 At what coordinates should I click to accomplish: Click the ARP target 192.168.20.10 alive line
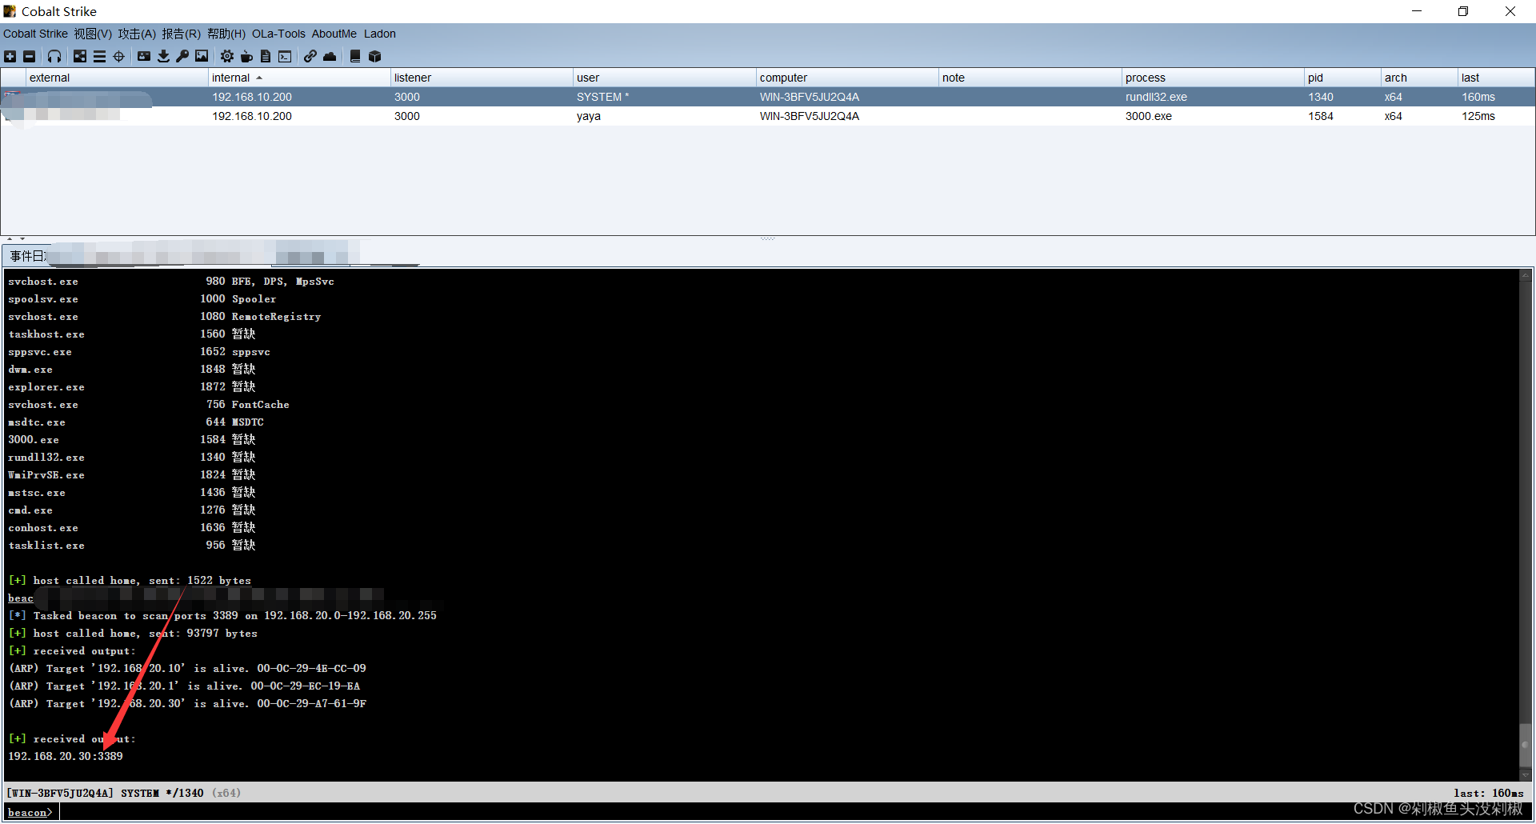(x=187, y=668)
